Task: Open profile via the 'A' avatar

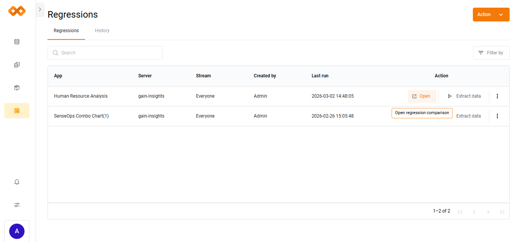Action: pyautogui.click(x=17, y=231)
